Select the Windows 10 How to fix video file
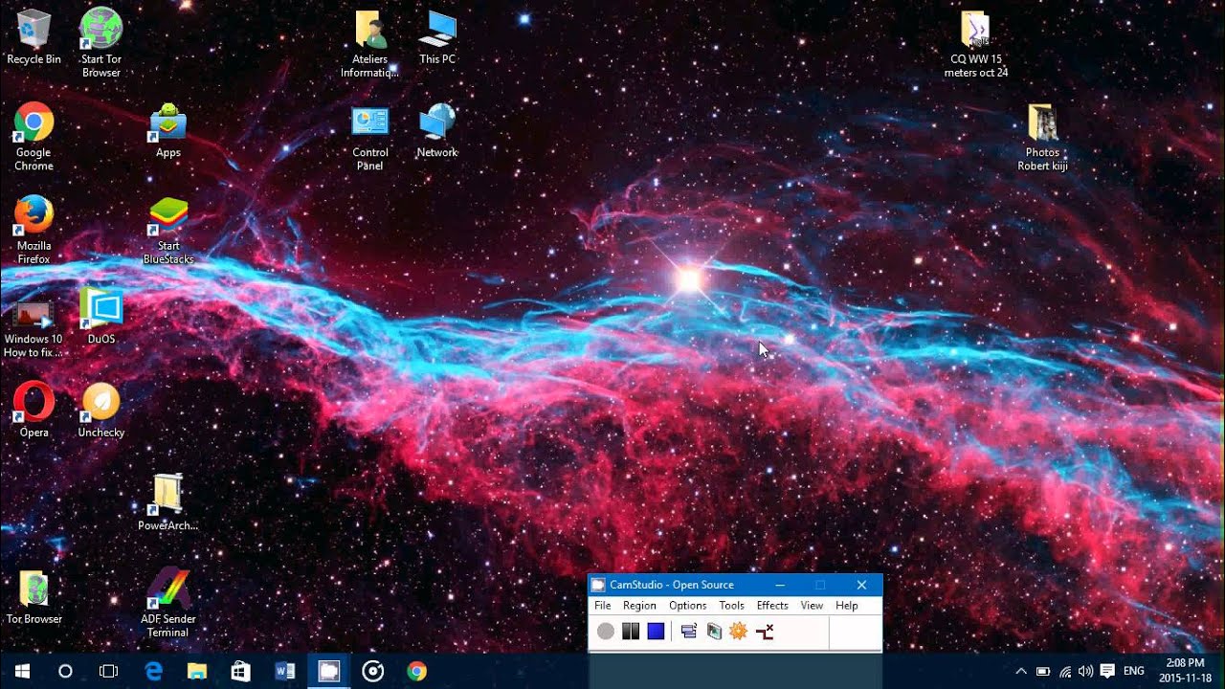 click(33, 328)
